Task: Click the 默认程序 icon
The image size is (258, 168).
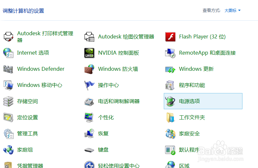Action: (x=170, y=150)
